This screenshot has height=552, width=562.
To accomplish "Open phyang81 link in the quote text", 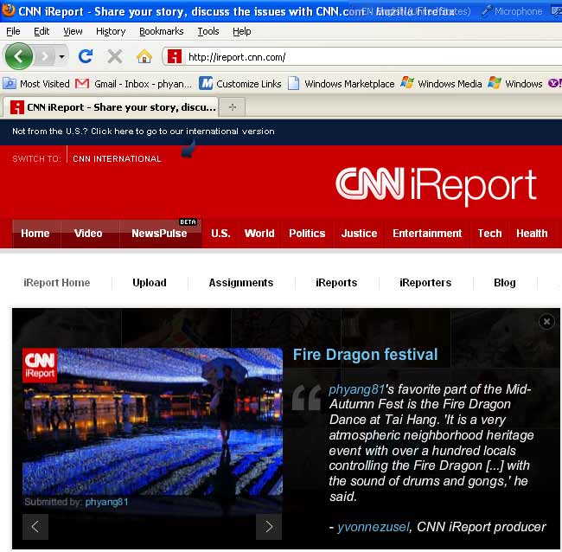I will pyautogui.click(x=356, y=389).
